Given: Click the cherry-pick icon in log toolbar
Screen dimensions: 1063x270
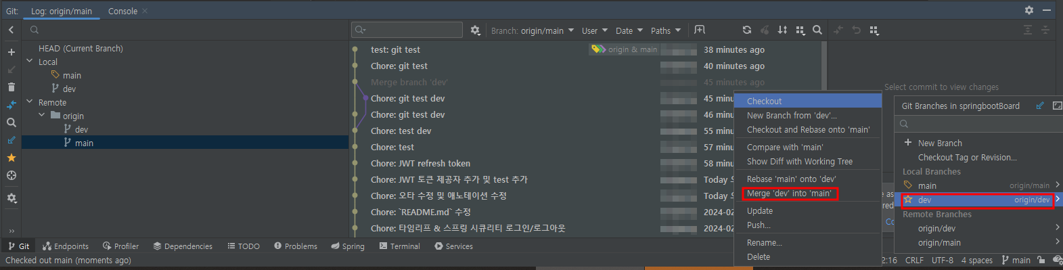Looking at the screenshot, I should (765, 30).
